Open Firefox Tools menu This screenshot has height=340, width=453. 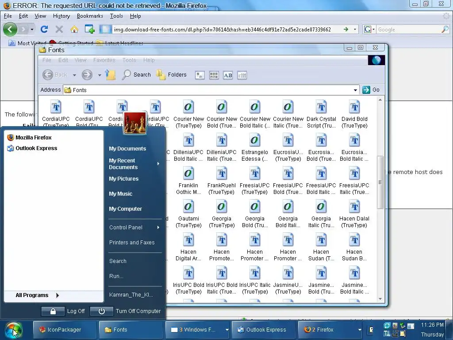(116, 16)
